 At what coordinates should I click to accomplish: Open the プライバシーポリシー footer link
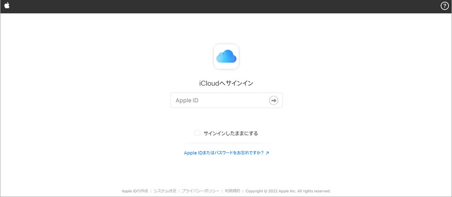200,191
